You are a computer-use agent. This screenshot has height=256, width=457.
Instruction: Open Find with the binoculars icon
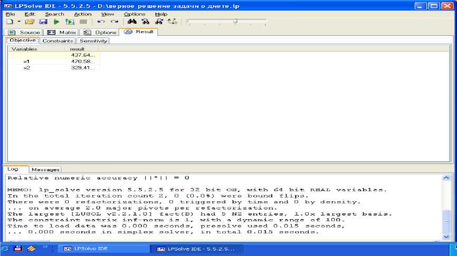[x=132, y=22]
